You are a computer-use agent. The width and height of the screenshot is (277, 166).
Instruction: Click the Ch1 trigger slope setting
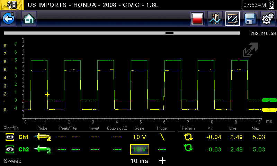coord(162,137)
